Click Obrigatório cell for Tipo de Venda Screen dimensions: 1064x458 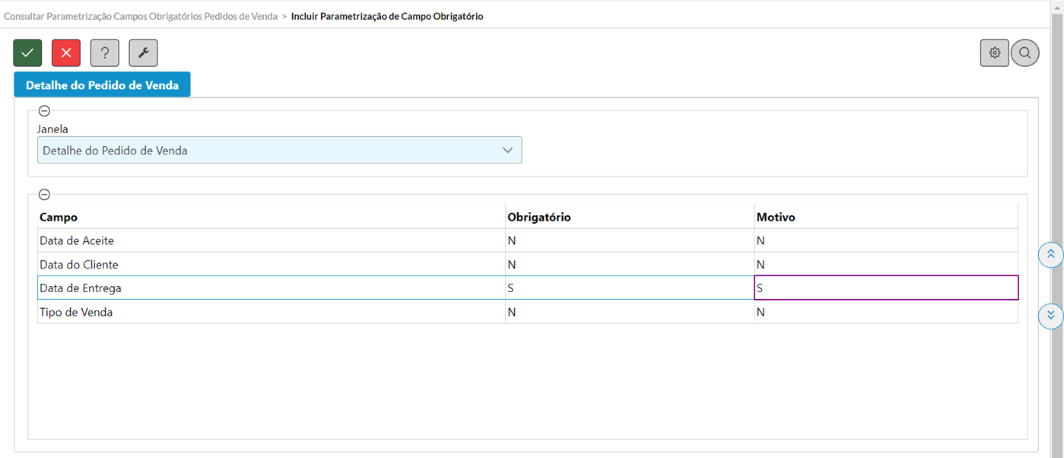tap(630, 312)
